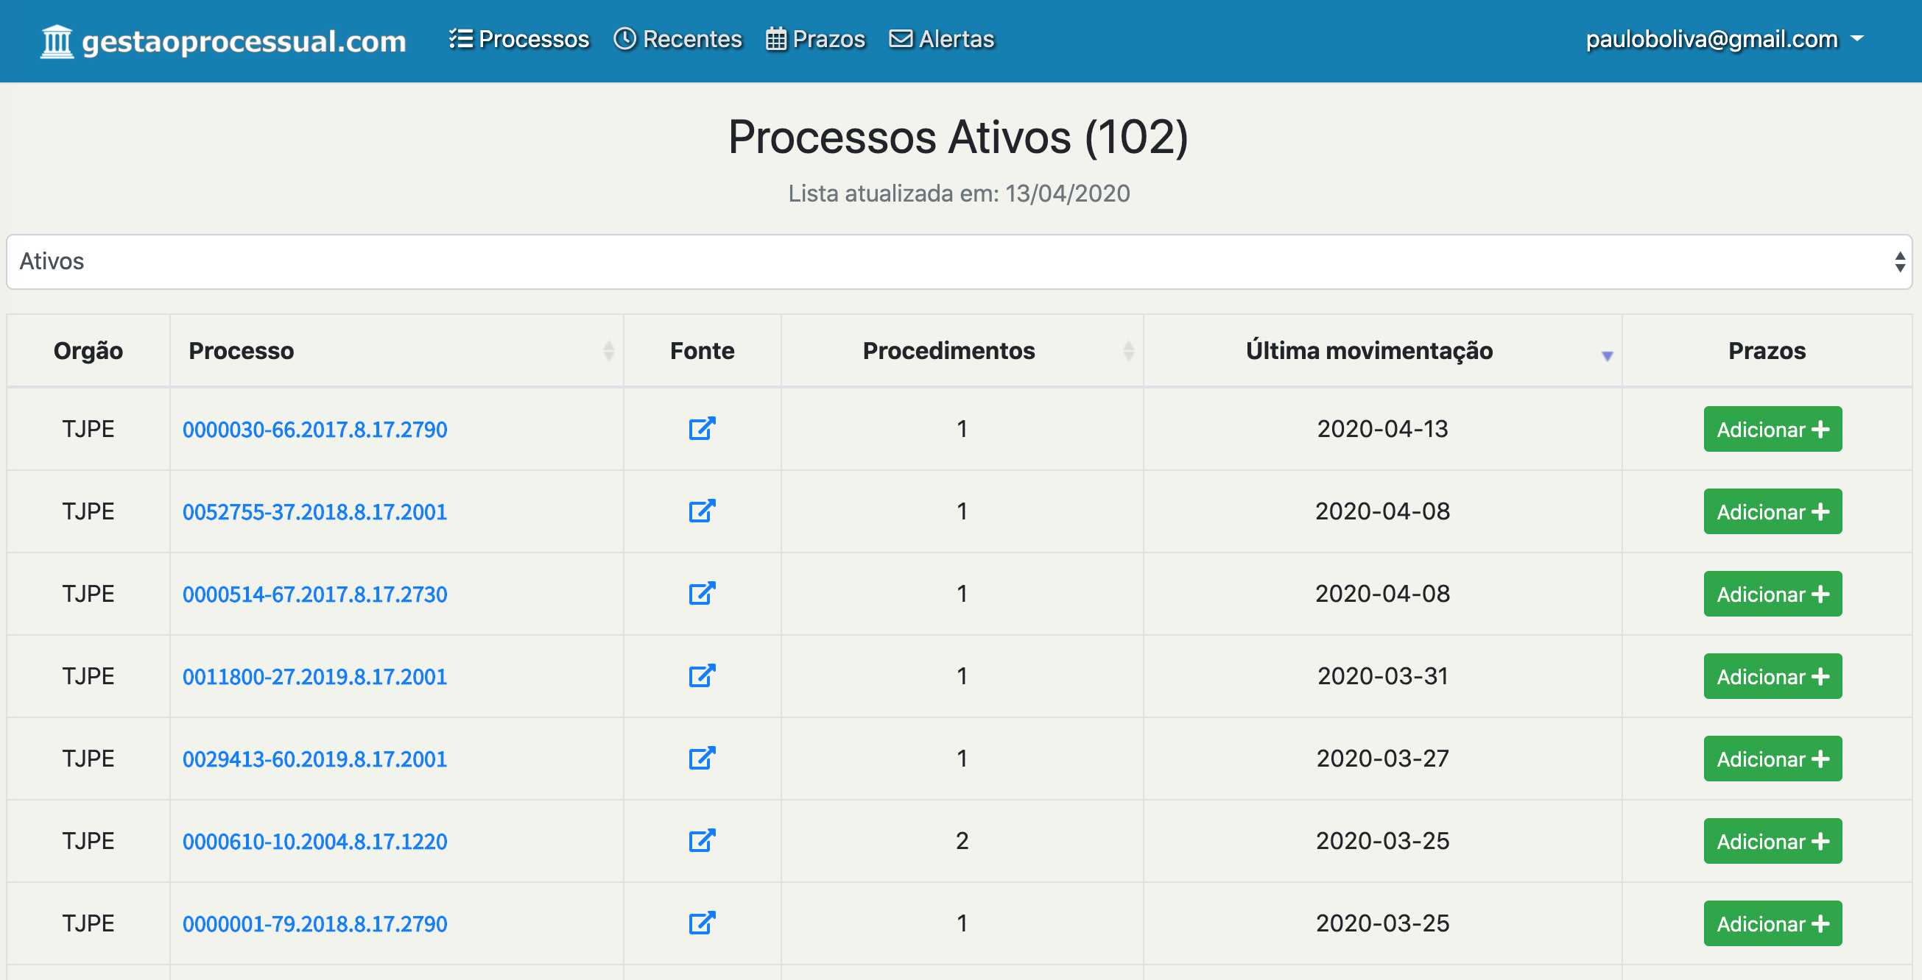Click Adicionar for process 0000514-67.2017.8.17.2730
1922x980 pixels.
[x=1773, y=594]
